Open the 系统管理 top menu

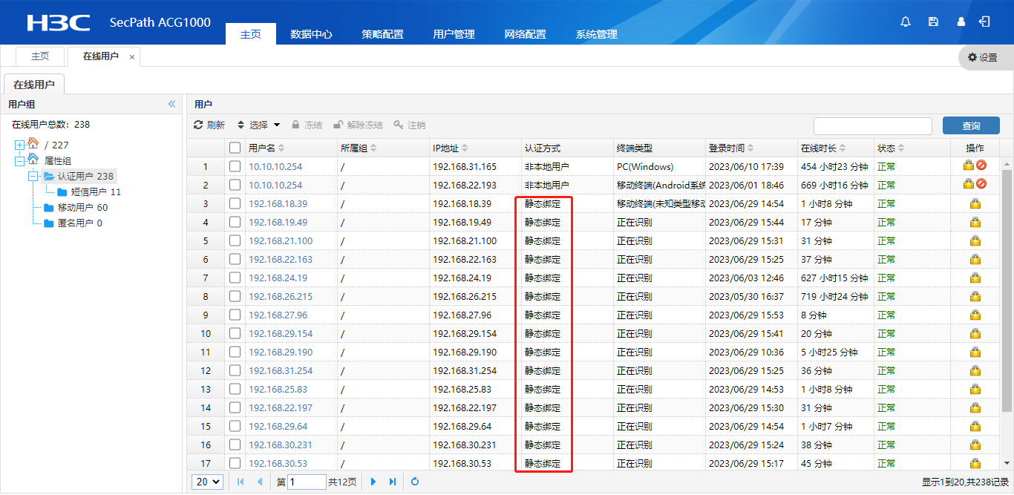point(596,34)
